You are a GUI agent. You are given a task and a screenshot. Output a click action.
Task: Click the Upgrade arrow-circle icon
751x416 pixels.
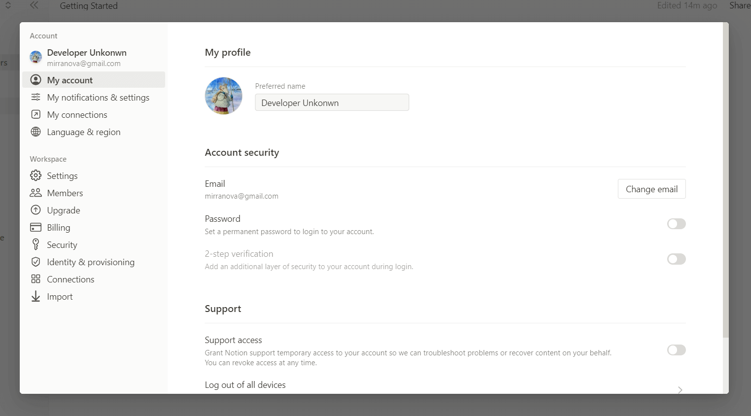36,210
